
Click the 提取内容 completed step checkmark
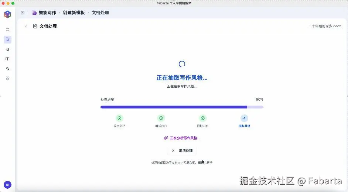pyautogui.click(x=202, y=118)
